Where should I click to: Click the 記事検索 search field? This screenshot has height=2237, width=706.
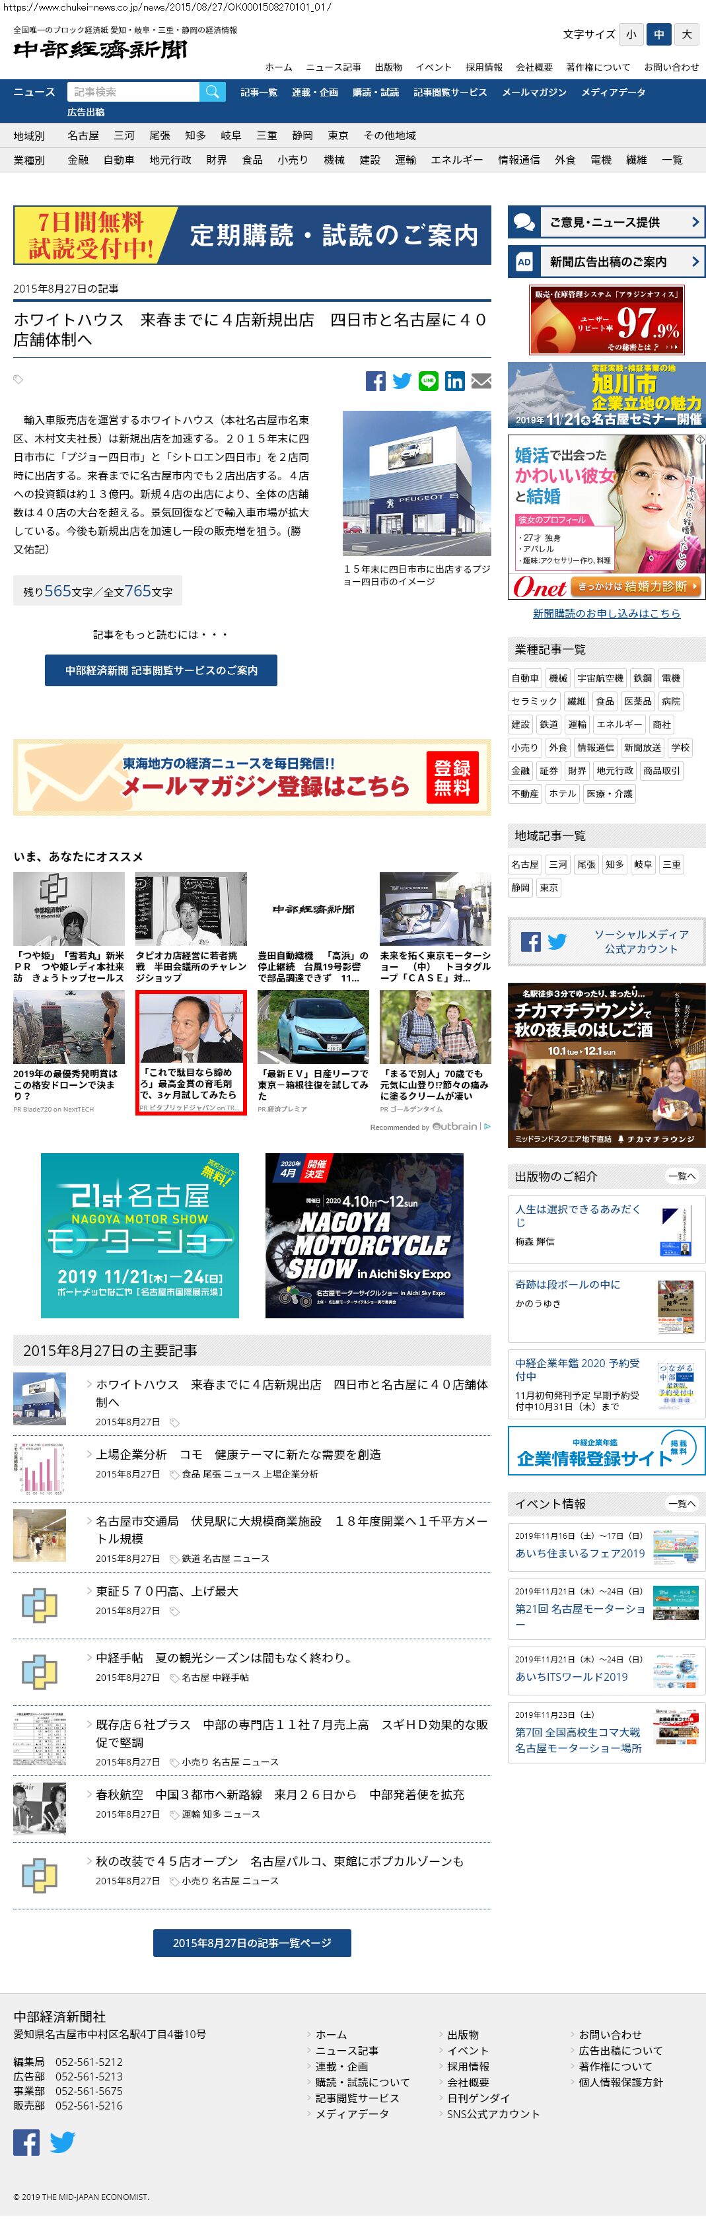click(132, 91)
